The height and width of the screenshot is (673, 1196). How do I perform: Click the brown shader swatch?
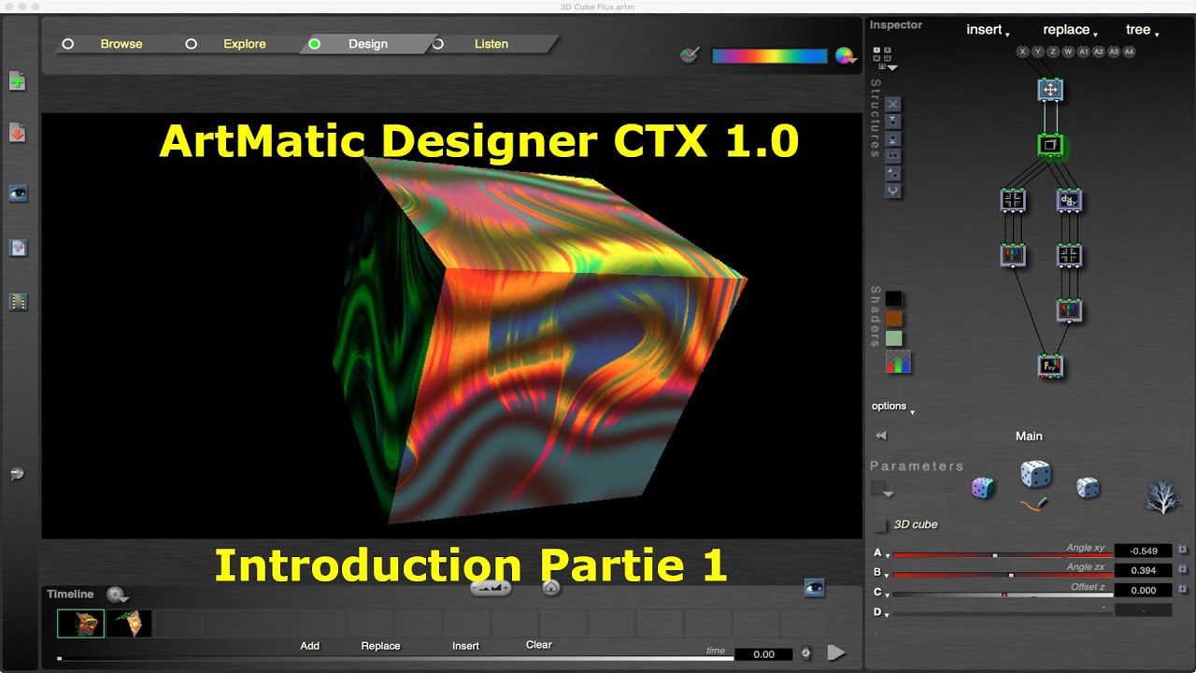coord(894,319)
